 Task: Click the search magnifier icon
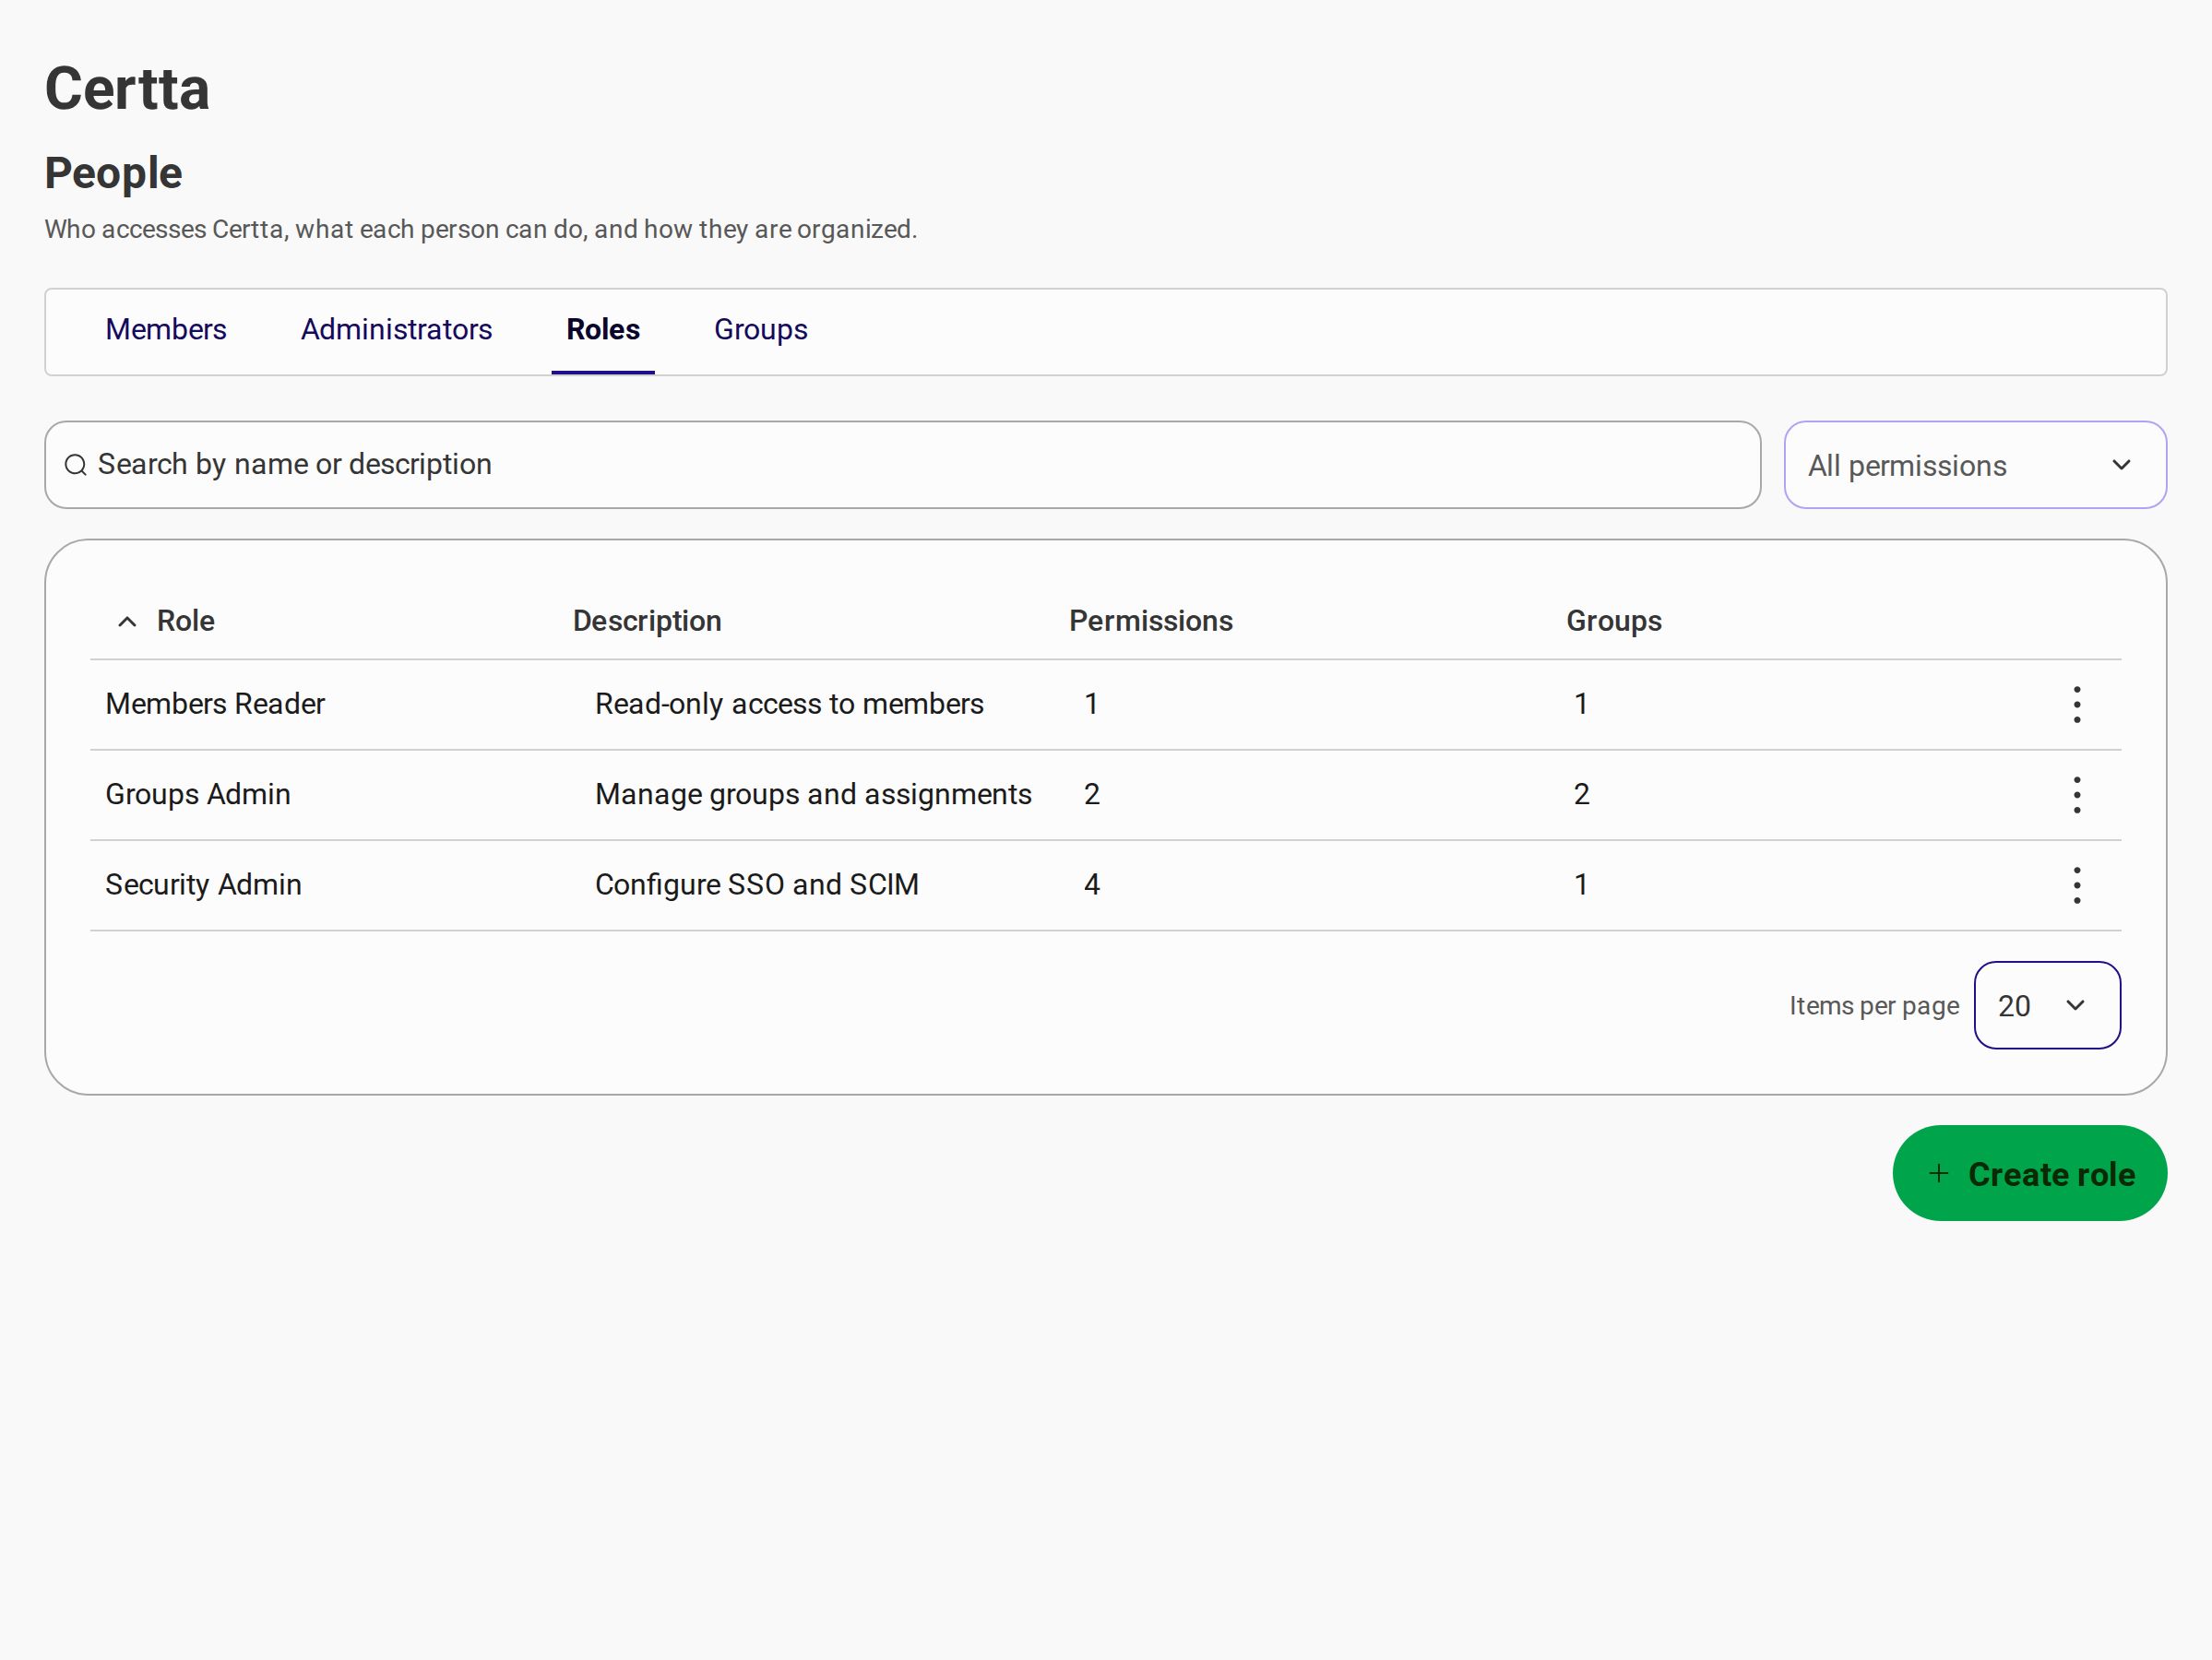pos(76,465)
